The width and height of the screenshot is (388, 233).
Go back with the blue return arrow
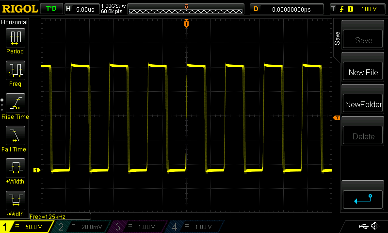click(x=363, y=200)
